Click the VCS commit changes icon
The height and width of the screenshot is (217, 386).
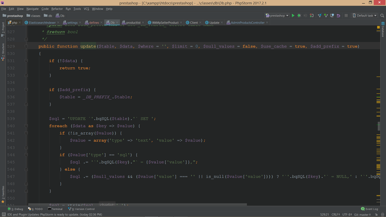point(326,16)
